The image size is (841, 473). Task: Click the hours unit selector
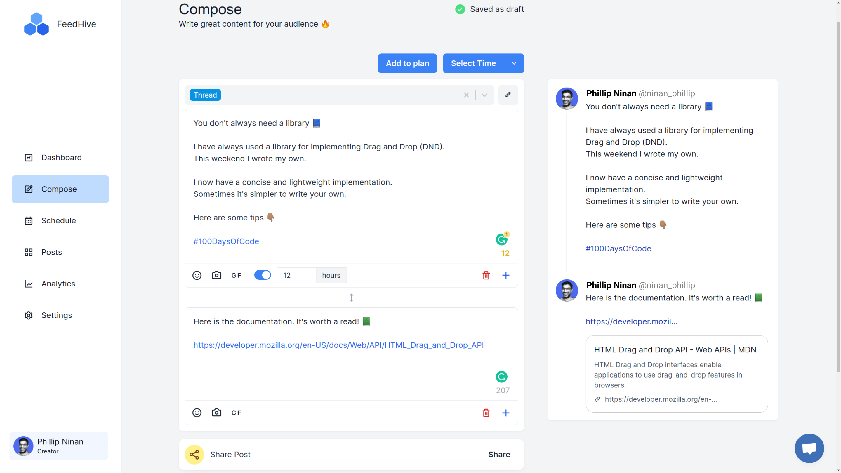pos(331,276)
